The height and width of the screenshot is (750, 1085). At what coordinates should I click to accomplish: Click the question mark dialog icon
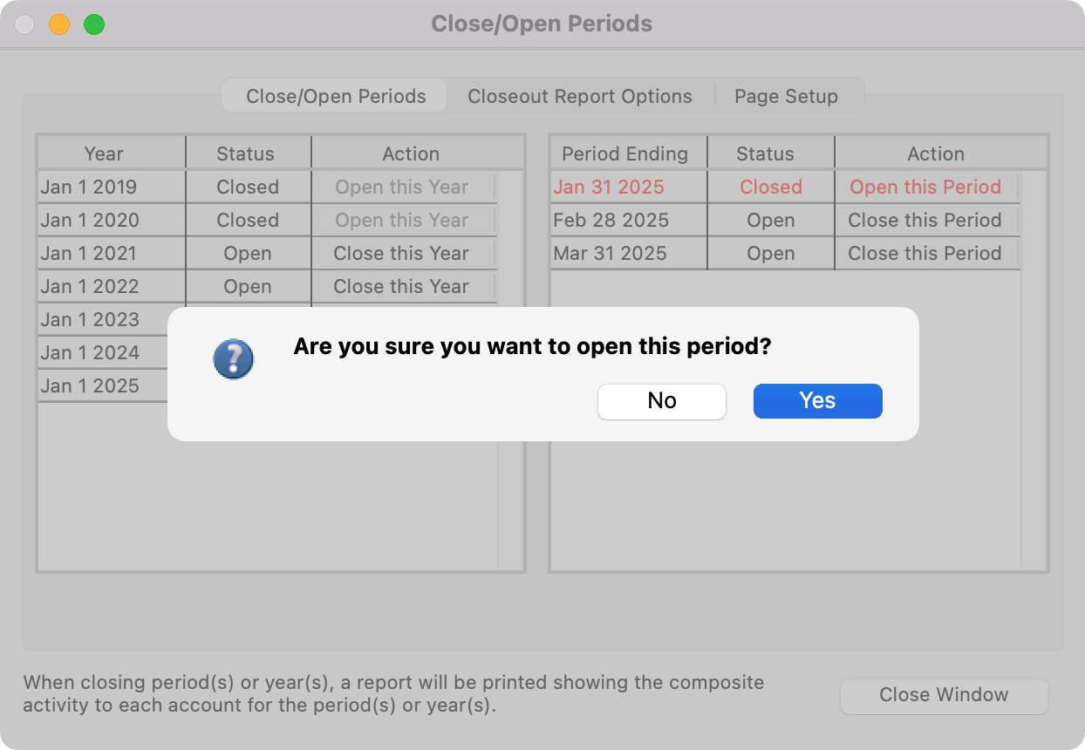(233, 358)
